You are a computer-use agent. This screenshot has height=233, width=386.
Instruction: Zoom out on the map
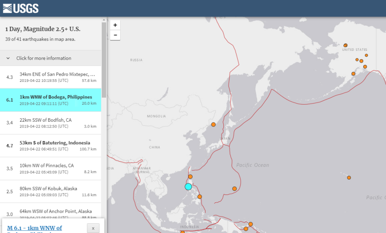115,35
